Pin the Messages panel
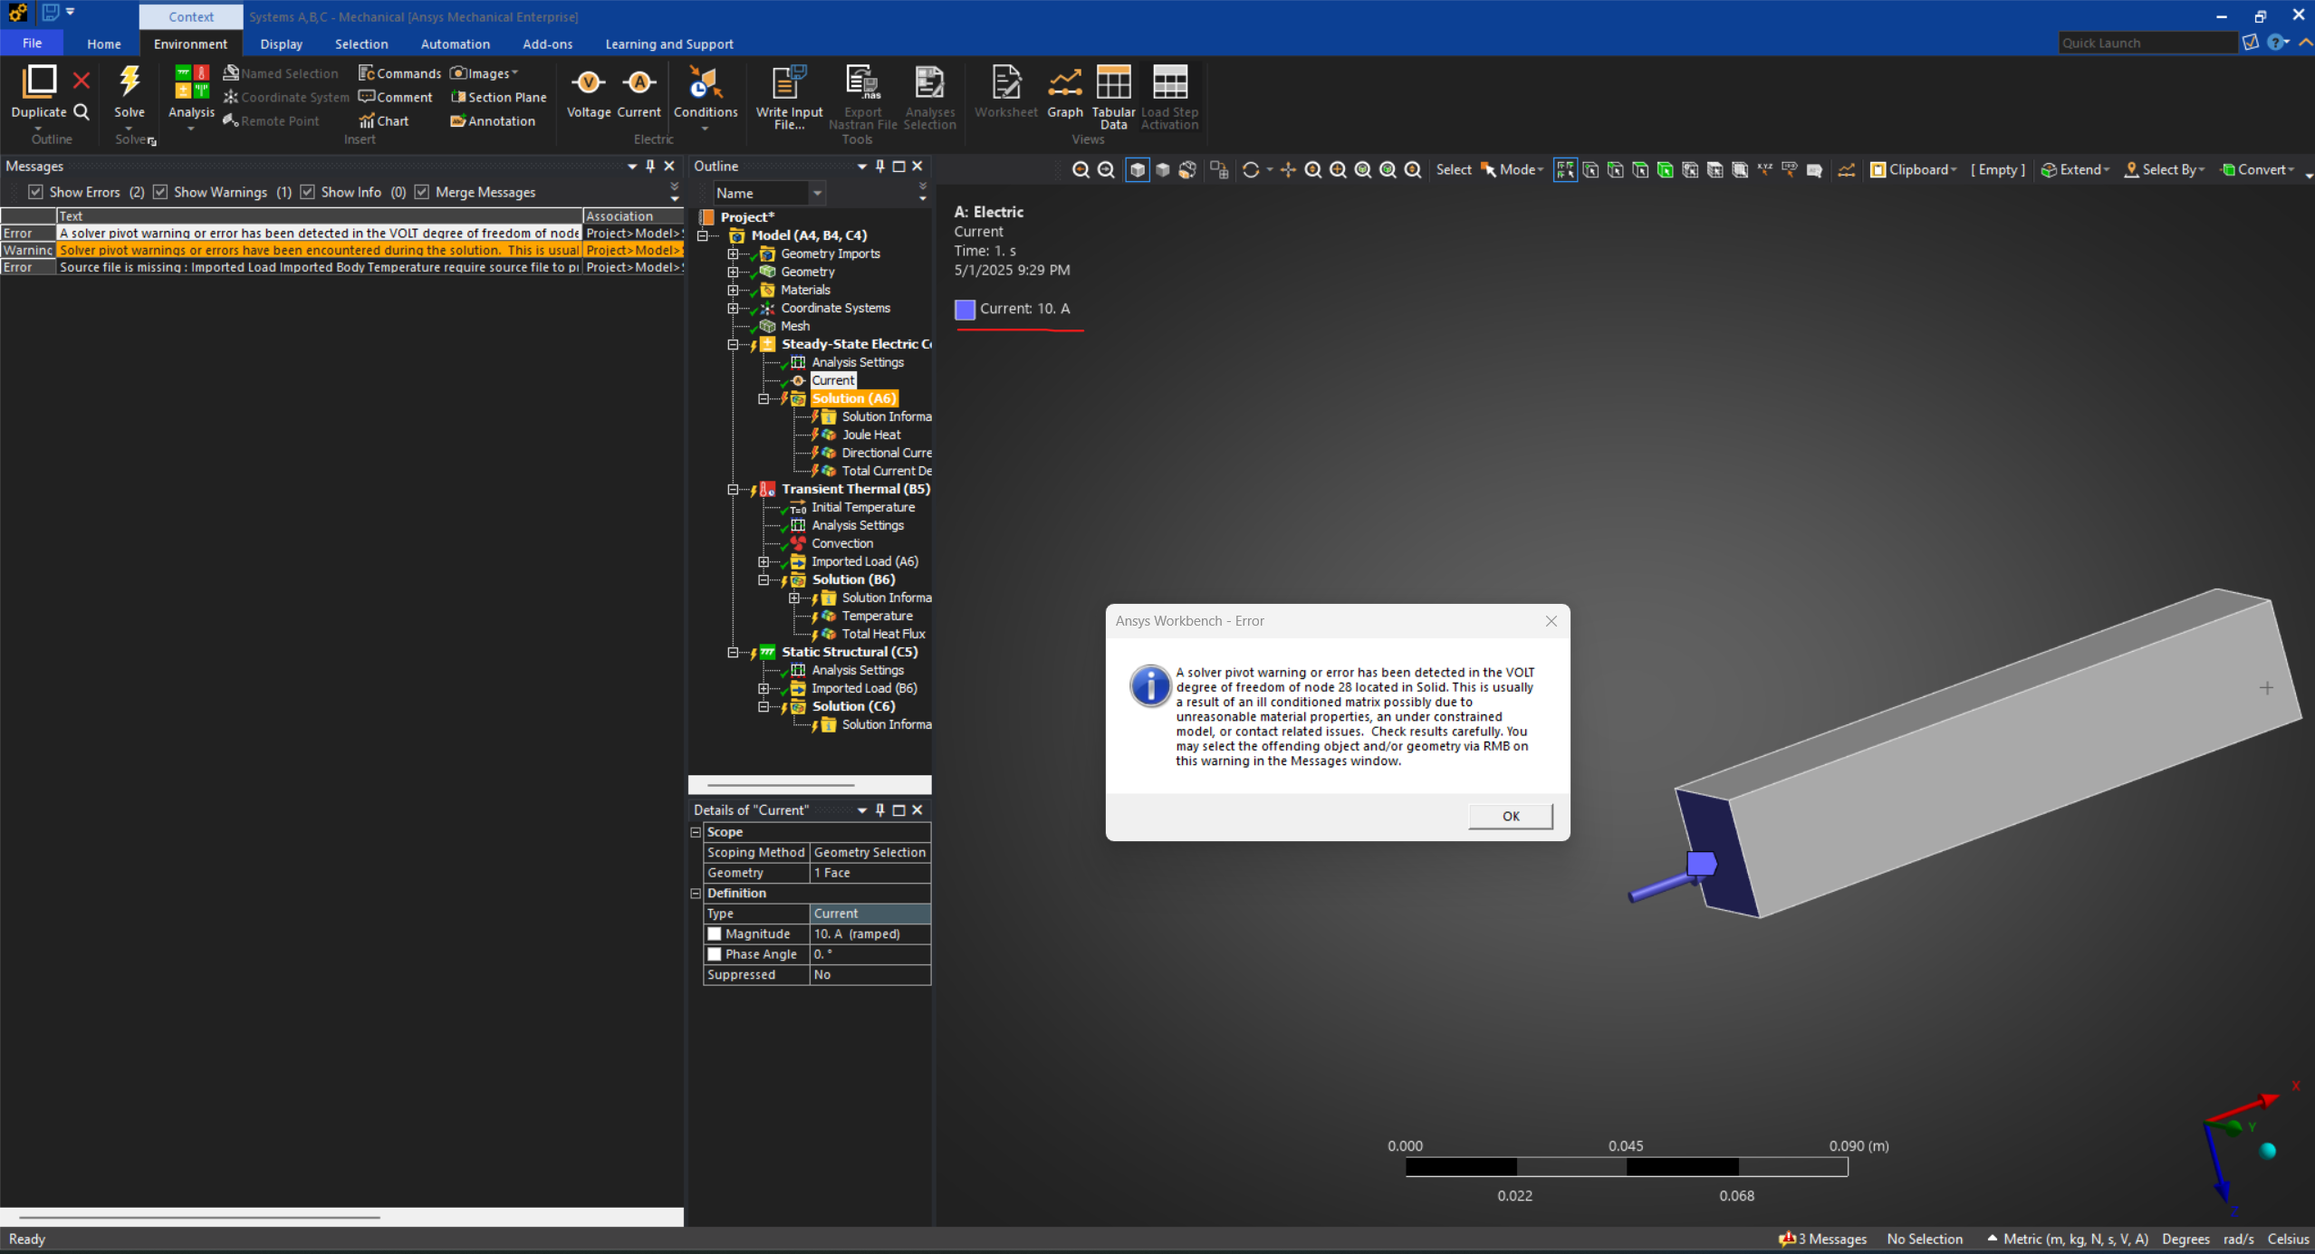2315x1254 pixels. tap(650, 166)
